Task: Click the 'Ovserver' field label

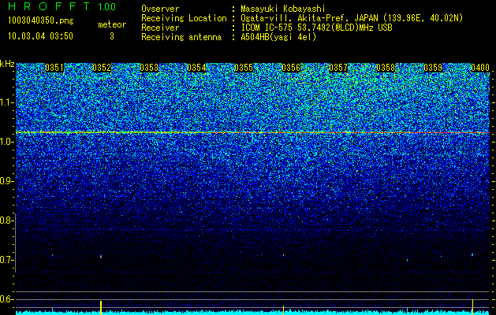Action: click(x=160, y=9)
